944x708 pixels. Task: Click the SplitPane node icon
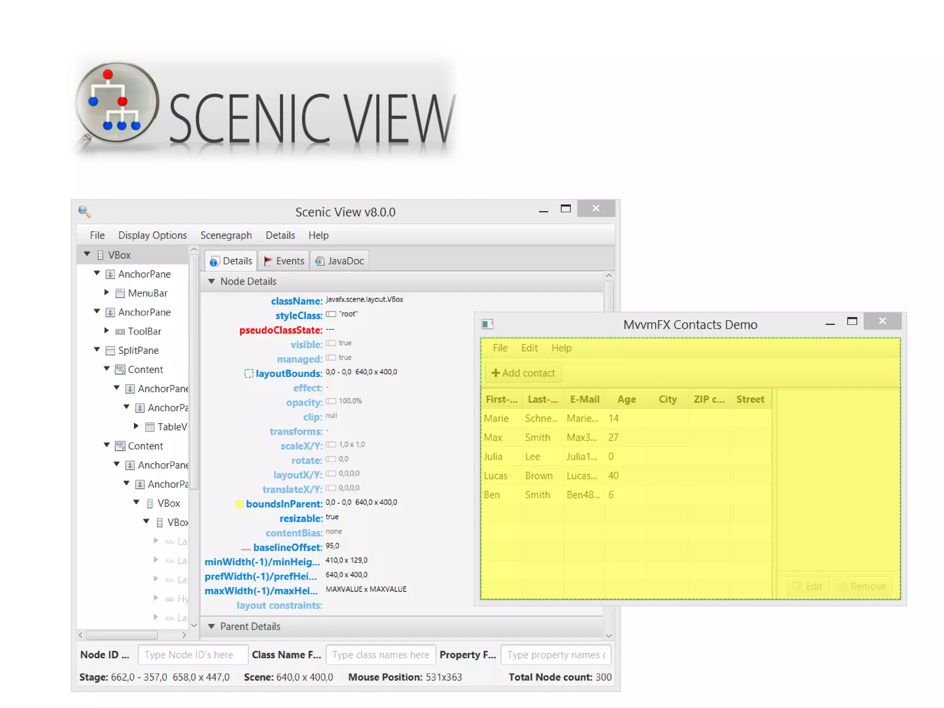point(110,351)
